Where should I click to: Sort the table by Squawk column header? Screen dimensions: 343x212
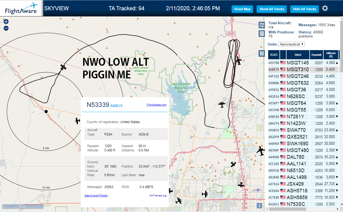click(x=316, y=55)
